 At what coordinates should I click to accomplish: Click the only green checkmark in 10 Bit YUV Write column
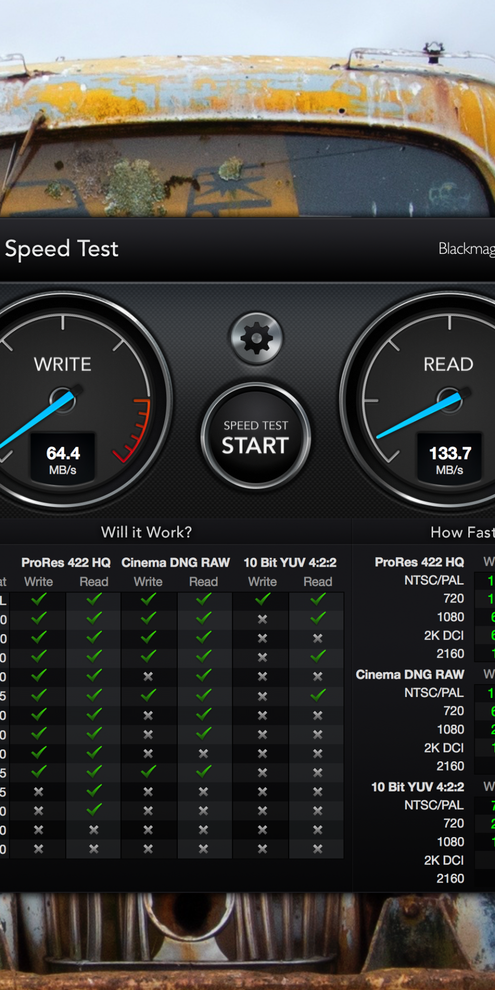tap(263, 599)
